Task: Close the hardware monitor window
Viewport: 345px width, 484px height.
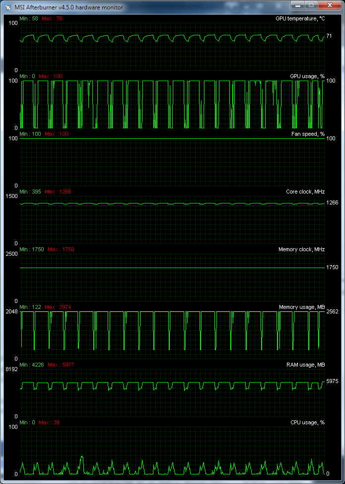Action: [330, 5]
